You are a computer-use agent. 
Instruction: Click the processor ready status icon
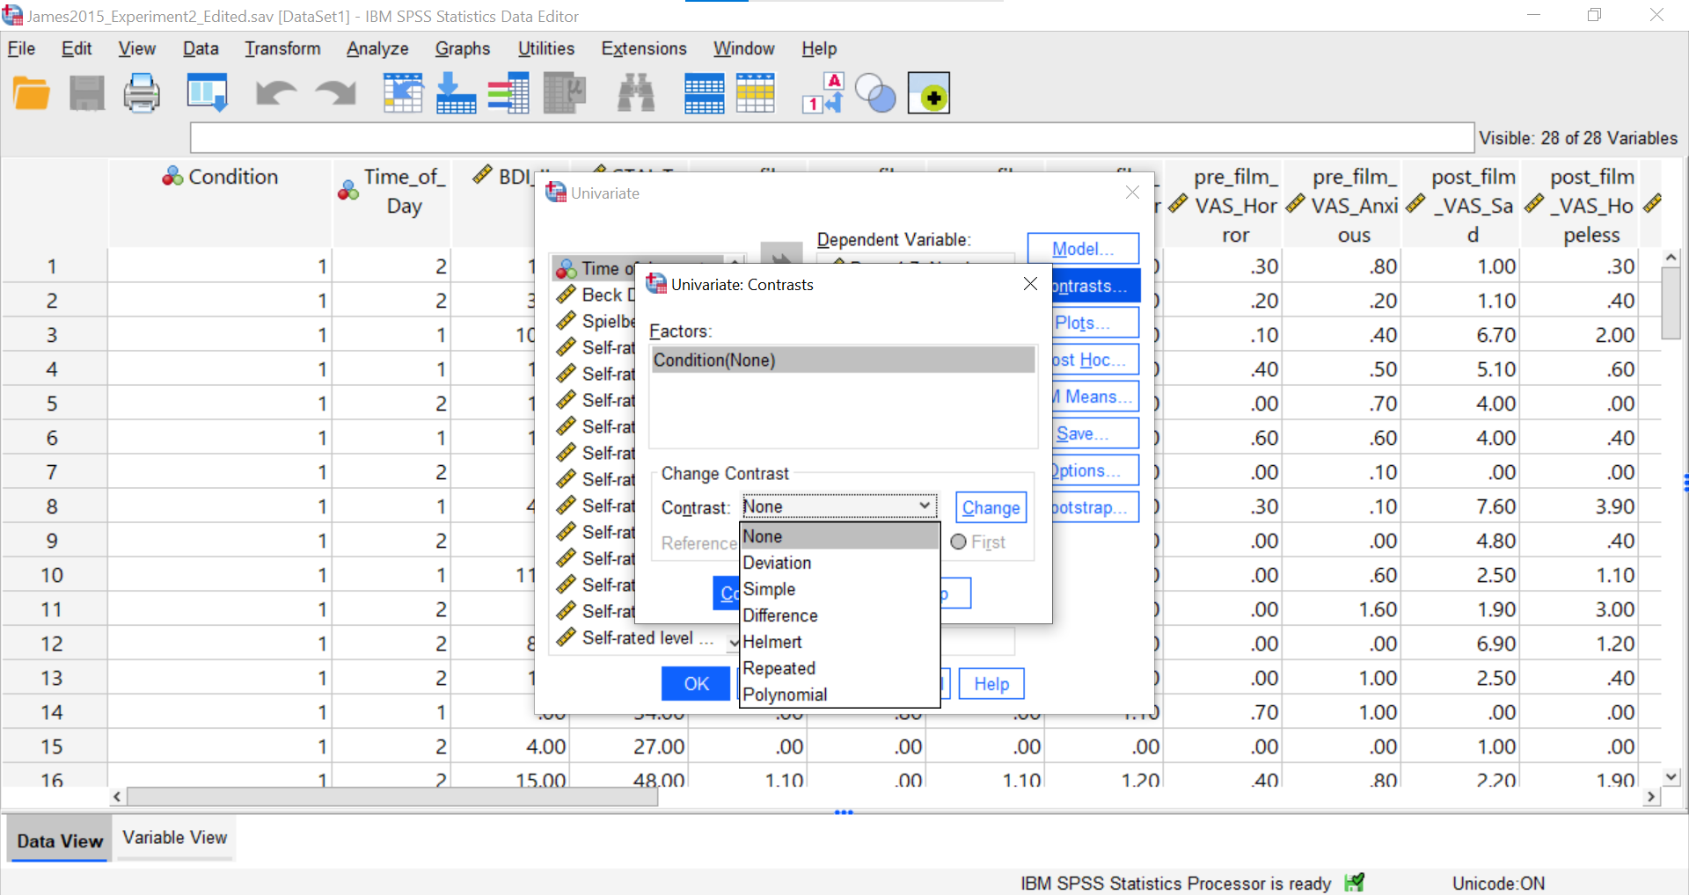1355,883
